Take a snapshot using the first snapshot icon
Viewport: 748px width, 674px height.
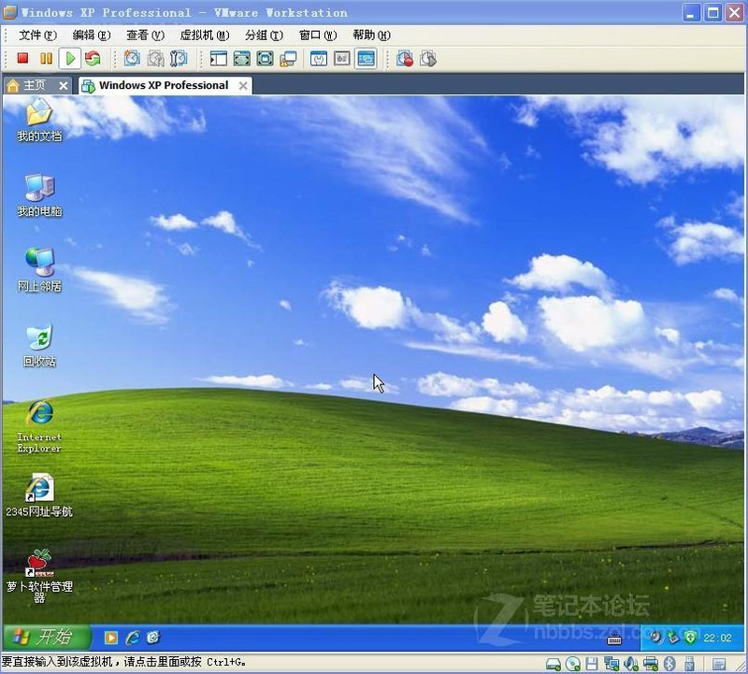click(132, 59)
